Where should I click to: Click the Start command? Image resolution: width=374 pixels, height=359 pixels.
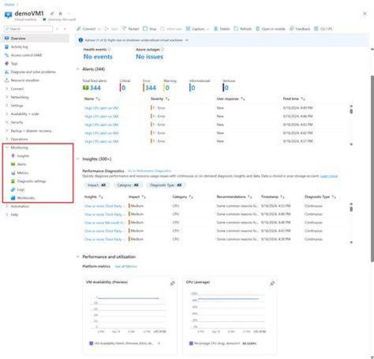click(111, 29)
